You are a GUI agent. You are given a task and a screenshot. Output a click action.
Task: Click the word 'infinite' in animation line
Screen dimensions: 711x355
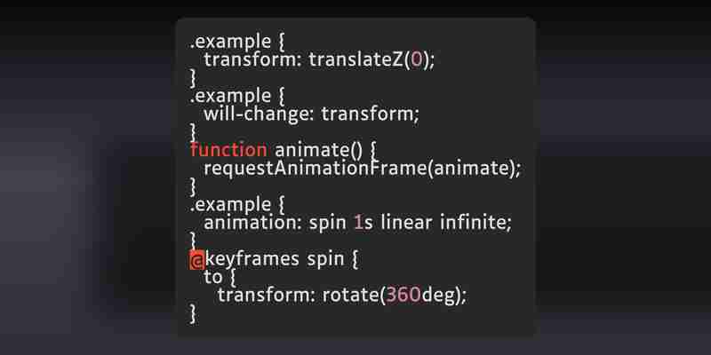click(473, 223)
